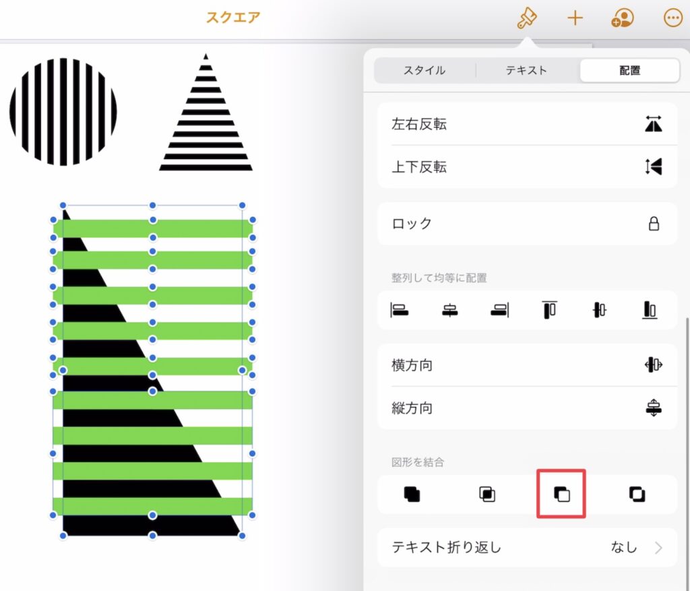The height and width of the screenshot is (591, 690).
Task: Click the padlock icon
Action: 654,224
